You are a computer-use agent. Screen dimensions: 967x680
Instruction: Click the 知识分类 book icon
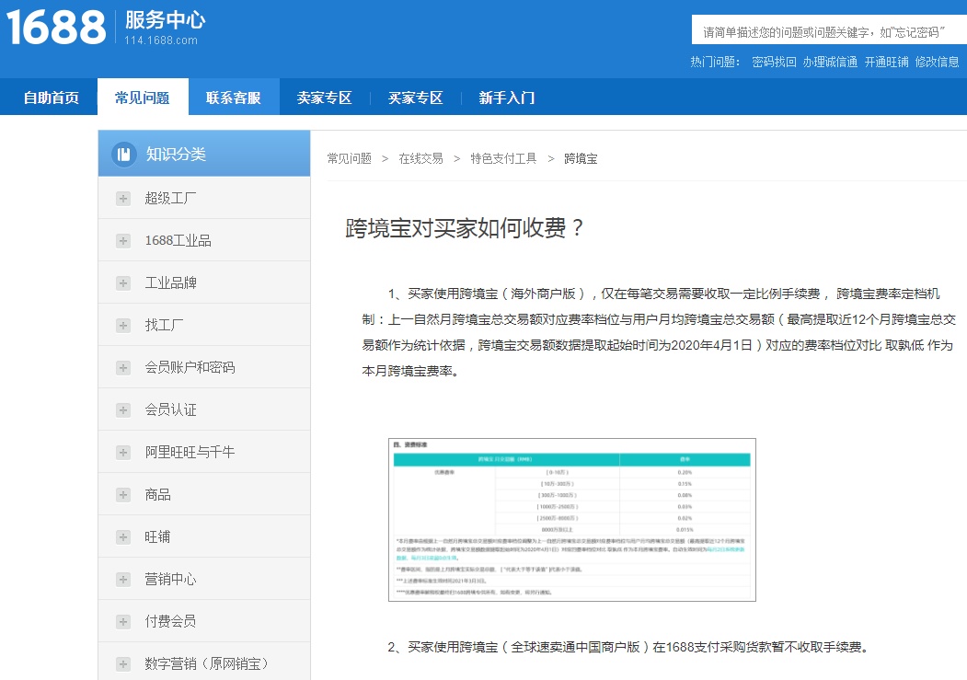(124, 154)
